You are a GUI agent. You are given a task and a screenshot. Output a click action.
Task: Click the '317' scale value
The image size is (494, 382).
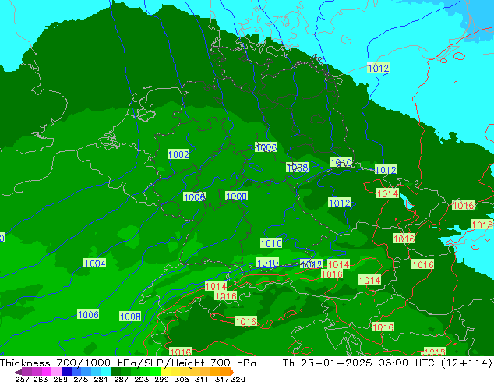[222, 379]
